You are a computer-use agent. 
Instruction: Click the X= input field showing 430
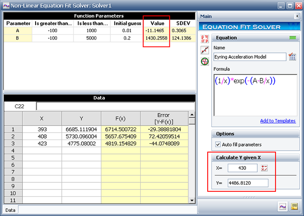242,168
